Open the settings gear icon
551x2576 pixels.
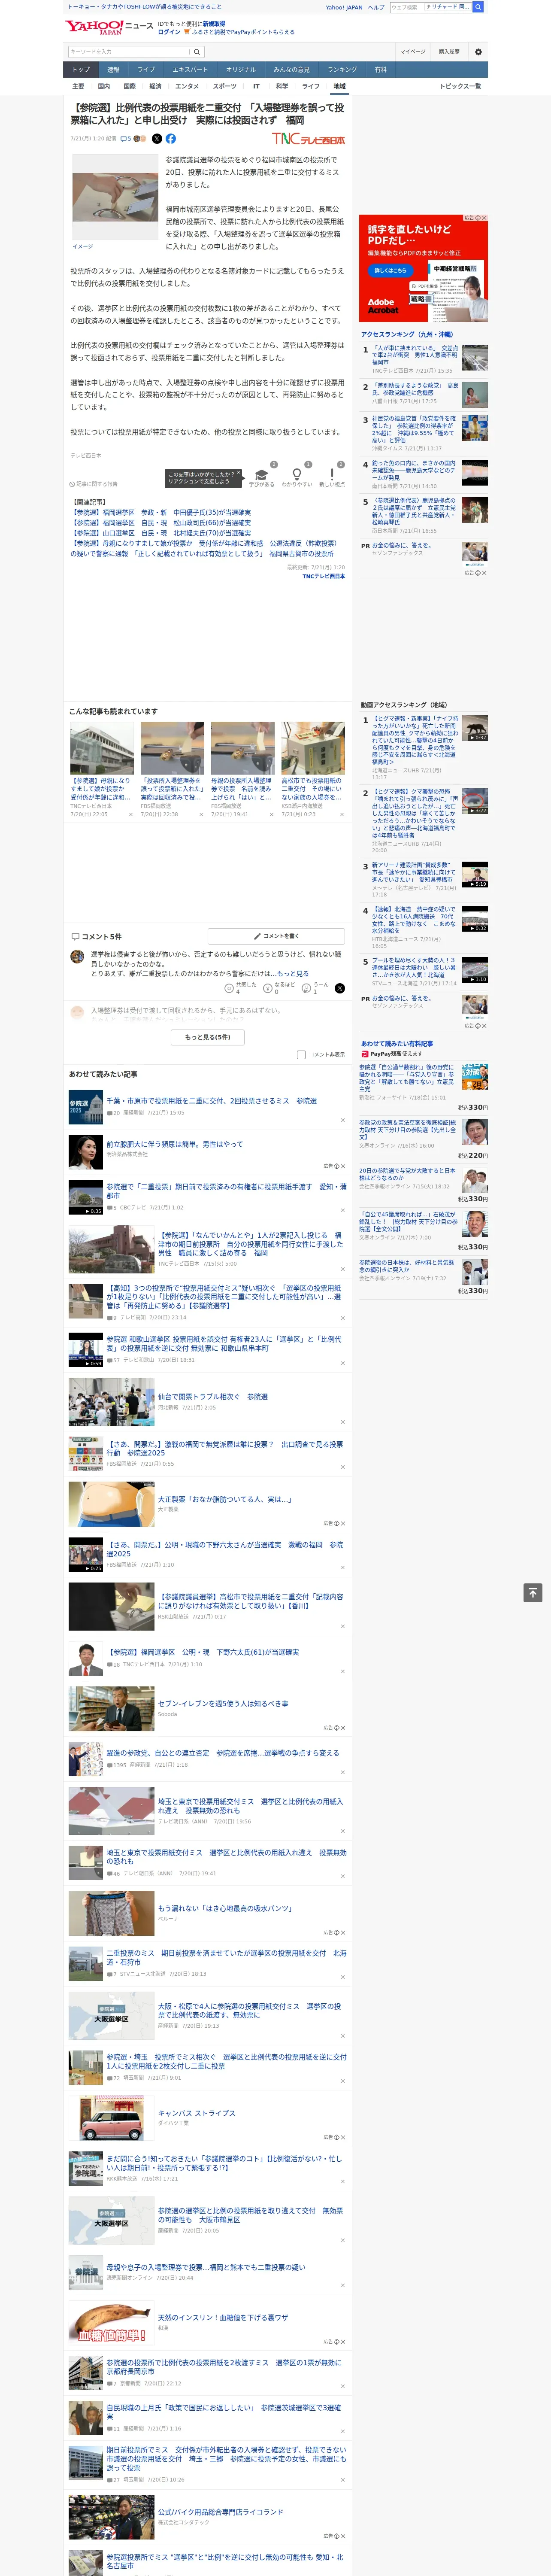pyautogui.click(x=478, y=51)
